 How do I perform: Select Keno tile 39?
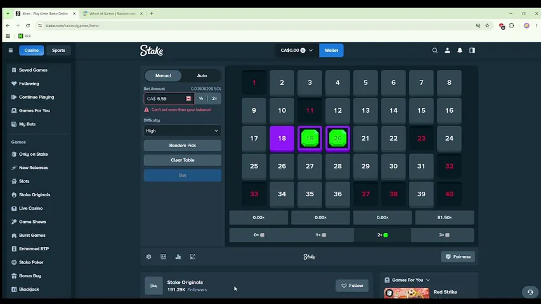coord(421,194)
